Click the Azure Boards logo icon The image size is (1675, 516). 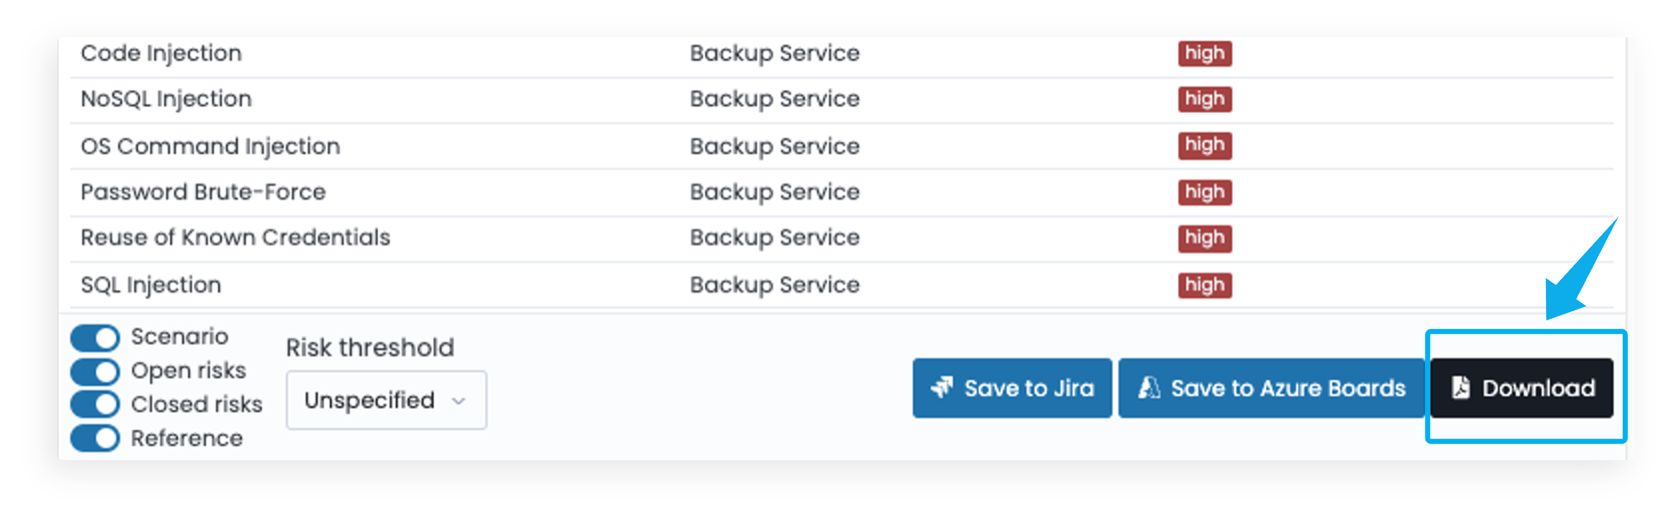point(1149,388)
